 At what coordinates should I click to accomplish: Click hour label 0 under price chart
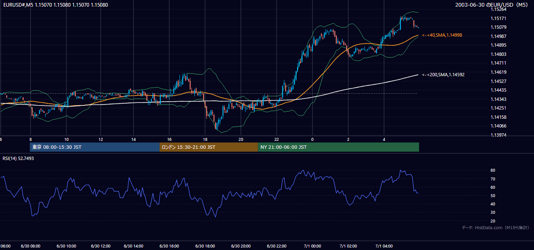point(312,139)
